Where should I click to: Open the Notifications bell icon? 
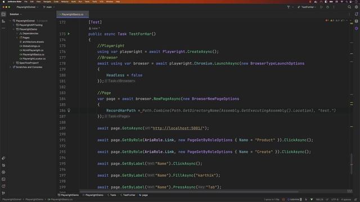click(356, 14)
